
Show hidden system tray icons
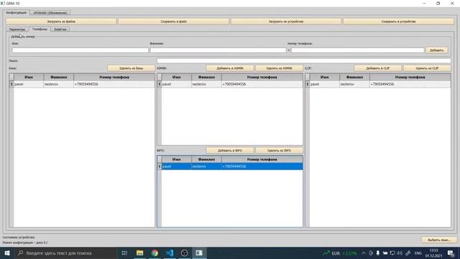364,253
